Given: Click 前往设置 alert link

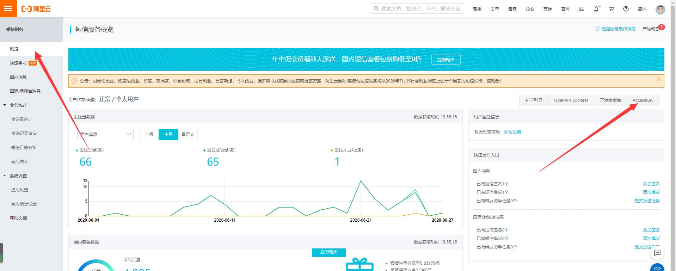Looking at the screenshot, I should pos(512,132).
